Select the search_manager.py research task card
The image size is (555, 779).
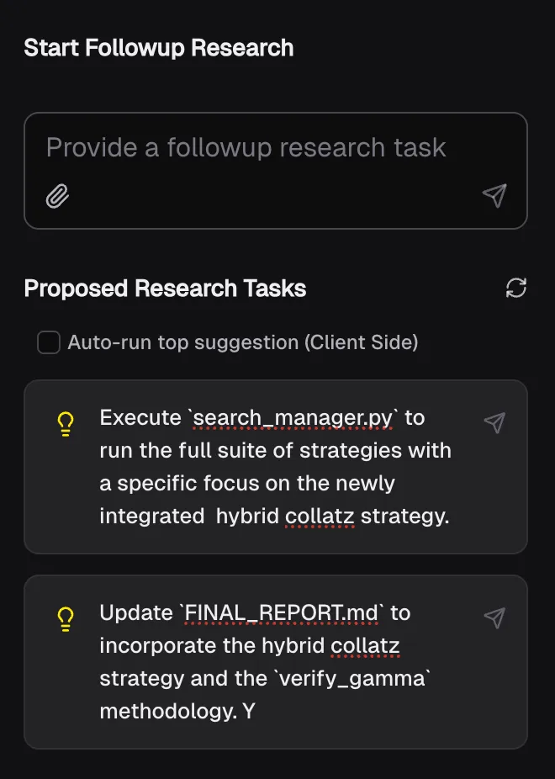[x=276, y=467]
